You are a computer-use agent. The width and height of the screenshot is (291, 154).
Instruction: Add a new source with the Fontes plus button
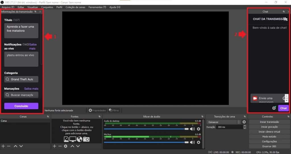click(x=54, y=146)
